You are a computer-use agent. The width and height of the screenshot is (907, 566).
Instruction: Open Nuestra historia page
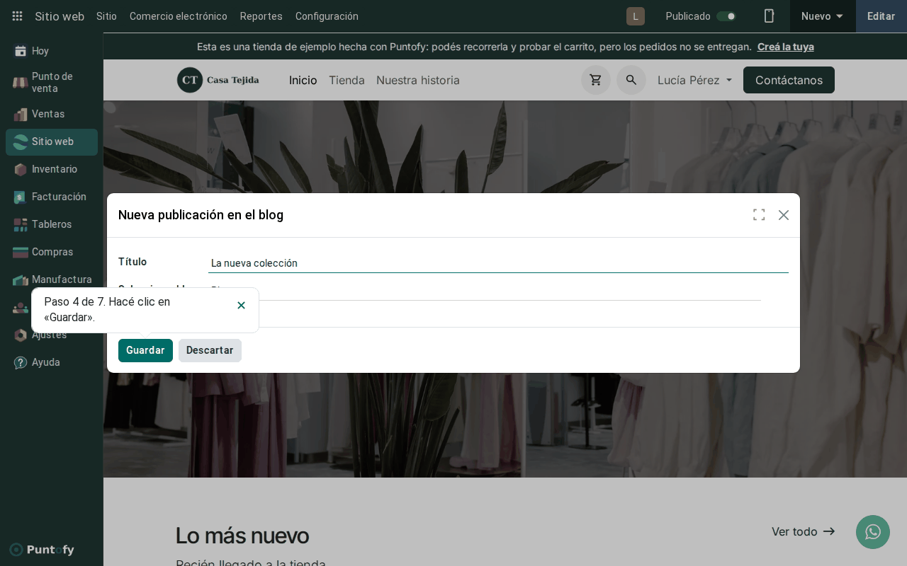coord(418,80)
